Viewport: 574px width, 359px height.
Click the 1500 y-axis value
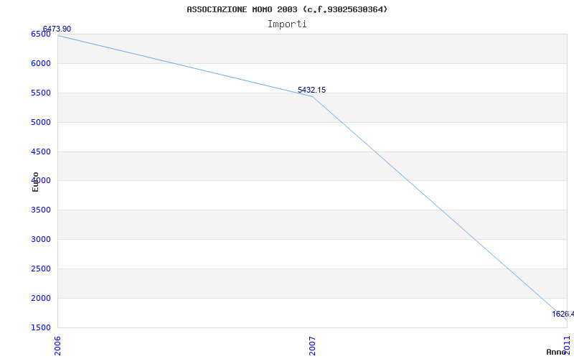point(41,327)
